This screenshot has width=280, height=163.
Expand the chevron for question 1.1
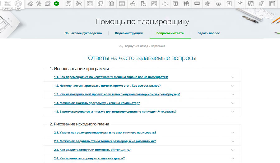[233, 77]
